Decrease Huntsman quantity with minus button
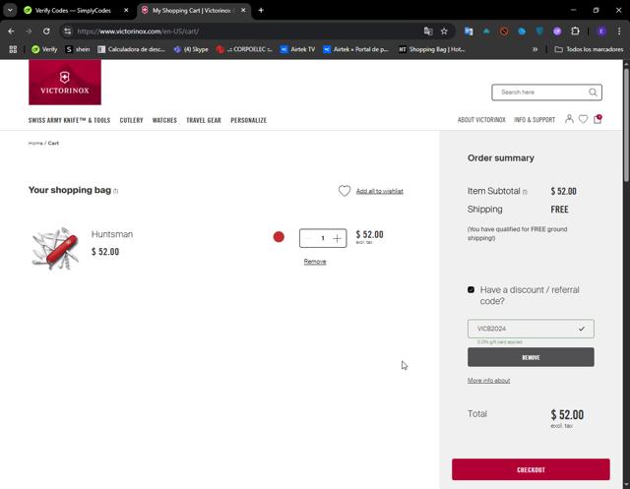This screenshot has height=489, width=630. click(x=308, y=238)
